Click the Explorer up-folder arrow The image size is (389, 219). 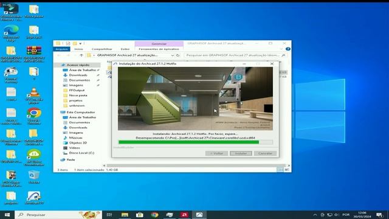pyautogui.click(x=81, y=55)
